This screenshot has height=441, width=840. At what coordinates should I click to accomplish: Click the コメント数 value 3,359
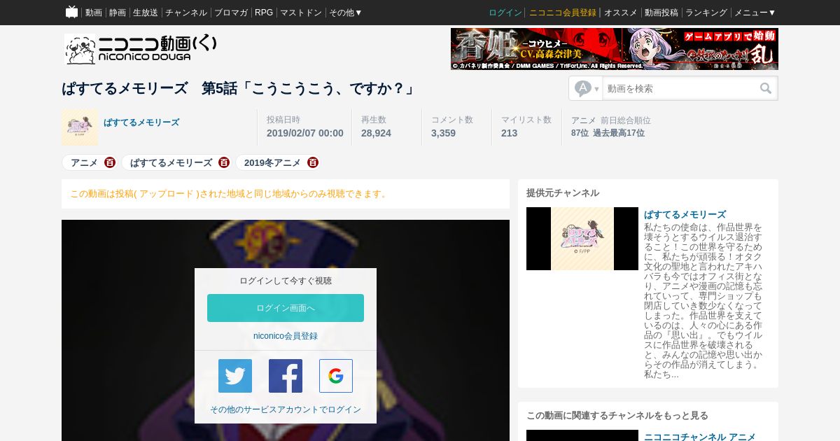[x=444, y=133]
